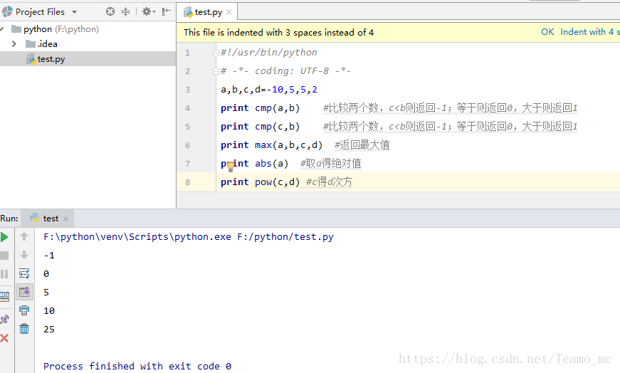Image resolution: width=620 pixels, height=373 pixels.
Task: Click the output value 25 in console
Action: [x=49, y=330]
